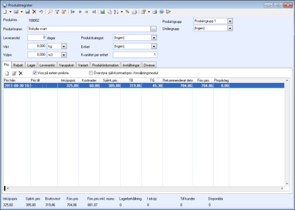Image resolution: width=295 pixels, height=210 pixels.
Task: Expand the dropdown arrow next to the sort icon
Action: (x=121, y=12)
